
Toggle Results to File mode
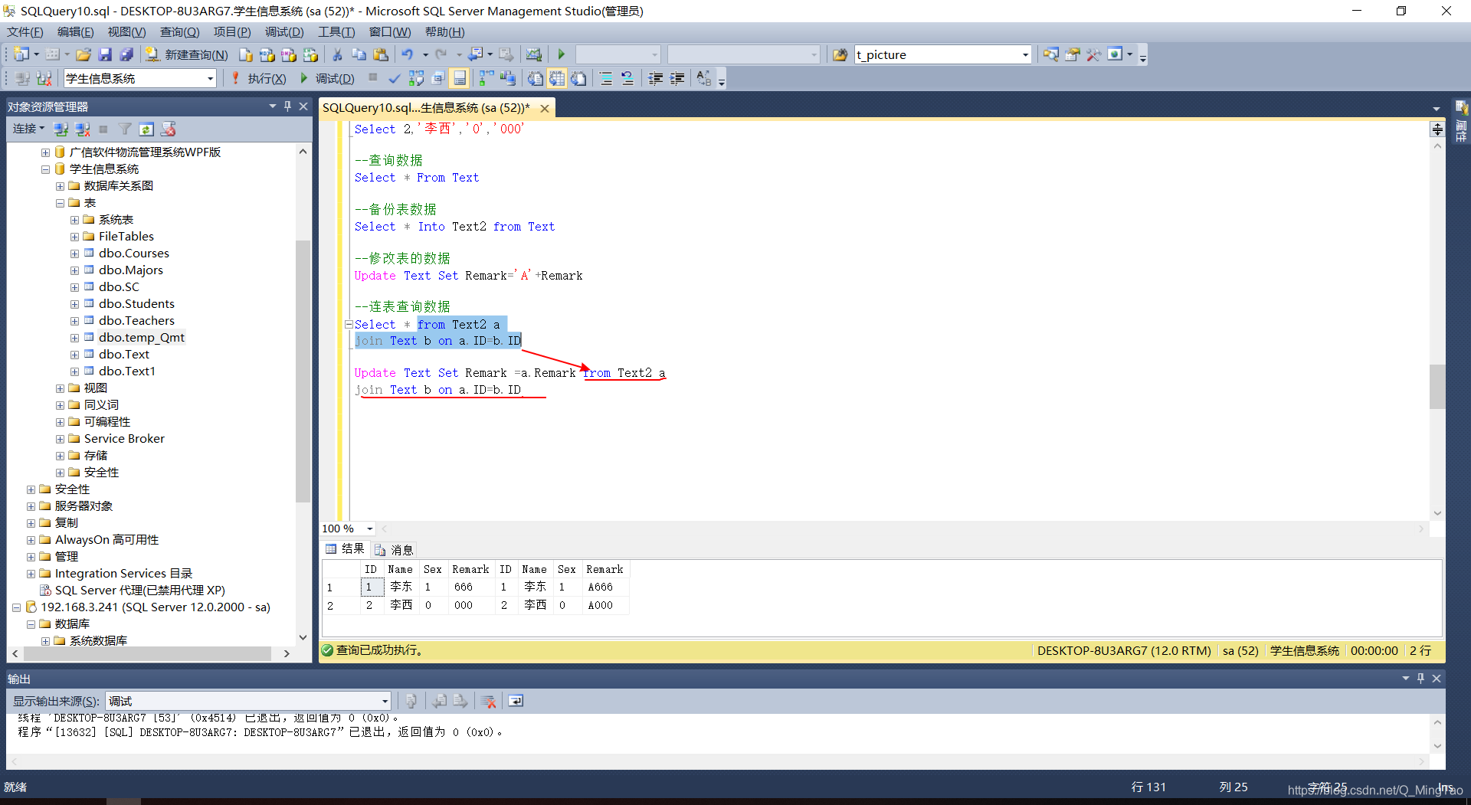click(x=578, y=78)
